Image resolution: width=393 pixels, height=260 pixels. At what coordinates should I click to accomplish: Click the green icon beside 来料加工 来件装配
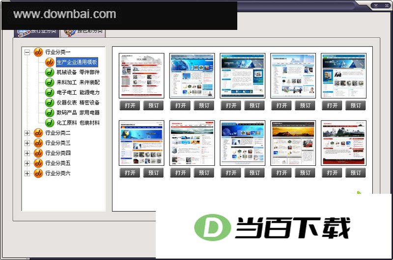[x=50, y=82]
